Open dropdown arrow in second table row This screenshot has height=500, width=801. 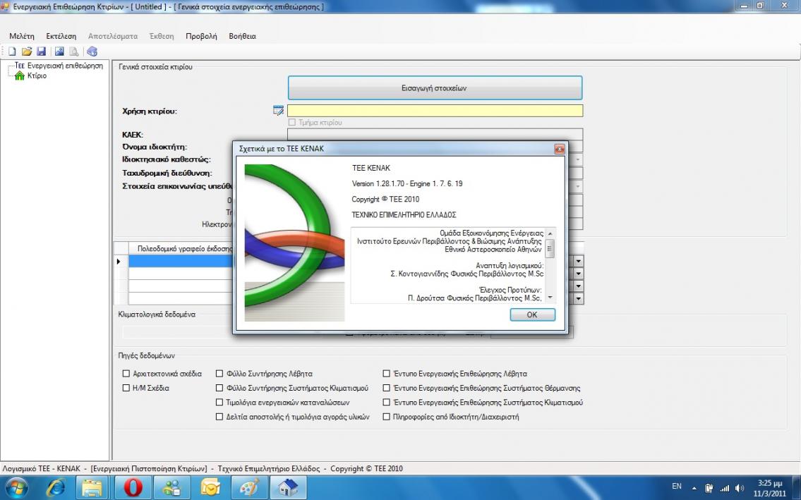pos(578,273)
